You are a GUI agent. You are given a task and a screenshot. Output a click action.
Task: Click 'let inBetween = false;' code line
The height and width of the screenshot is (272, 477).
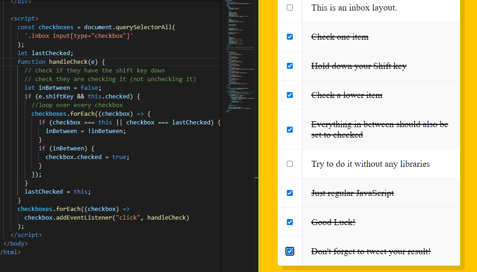click(x=63, y=88)
